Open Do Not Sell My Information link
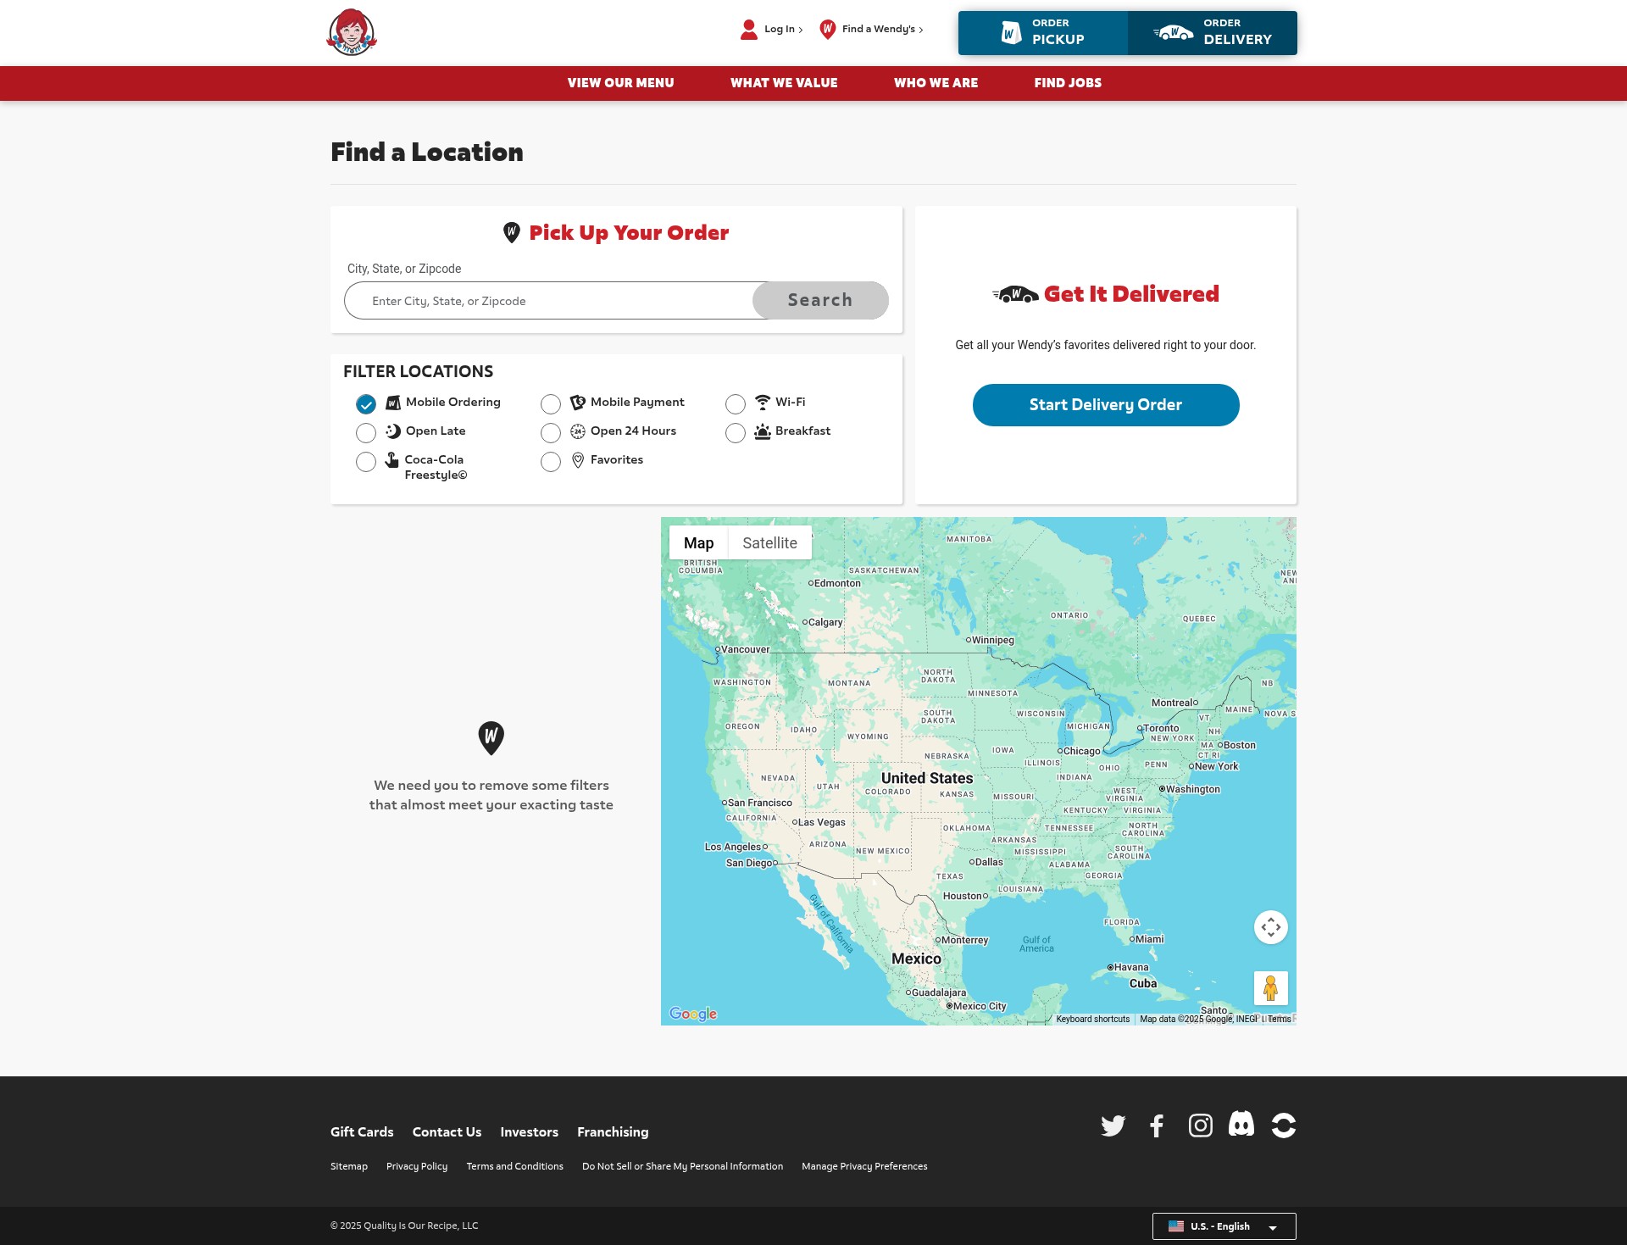This screenshot has width=1627, height=1245. click(682, 1167)
